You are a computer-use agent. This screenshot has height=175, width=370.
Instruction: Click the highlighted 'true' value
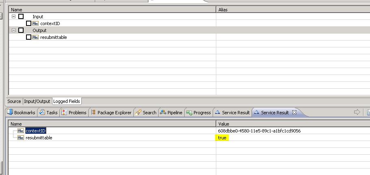point(222,138)
